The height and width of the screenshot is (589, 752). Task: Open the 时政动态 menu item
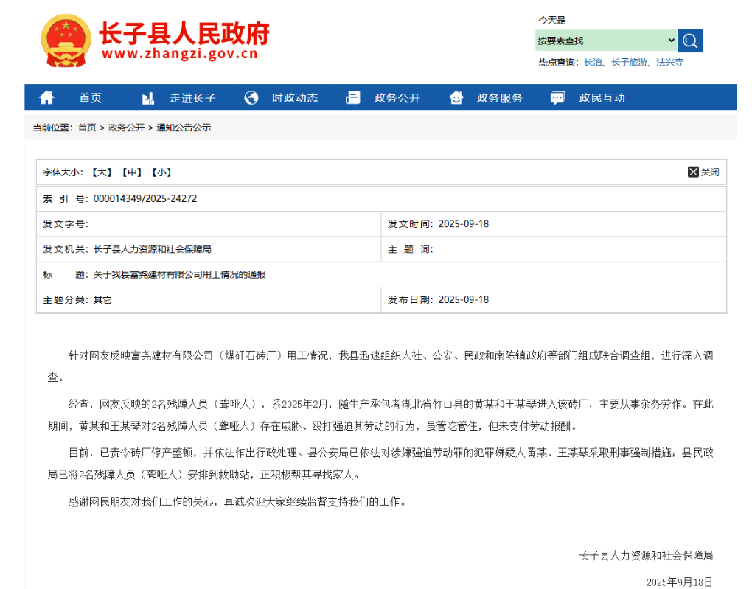click(x=295, y=98)
